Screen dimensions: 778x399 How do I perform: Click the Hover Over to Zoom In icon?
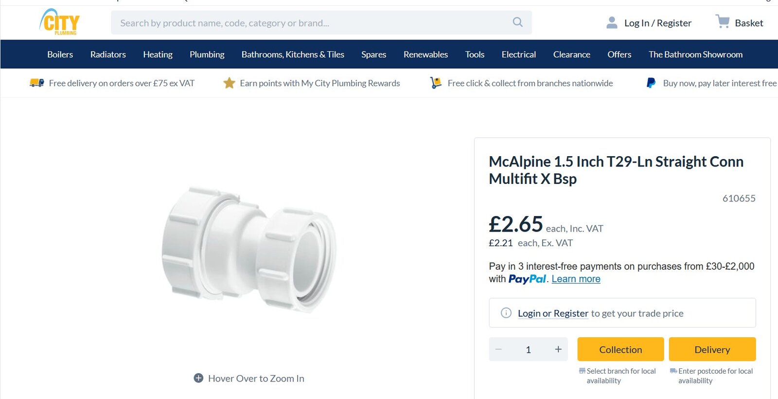[198, 378]
